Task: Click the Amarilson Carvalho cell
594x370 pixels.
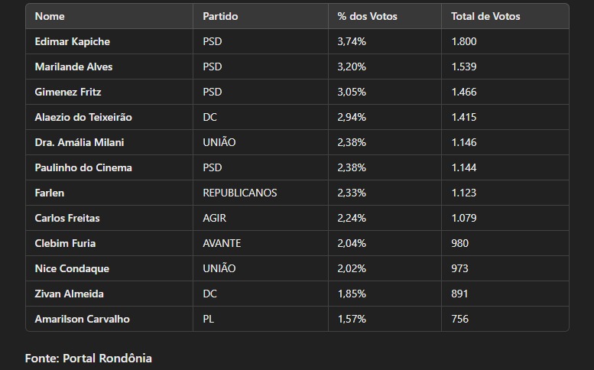Action: click(83, 319)
